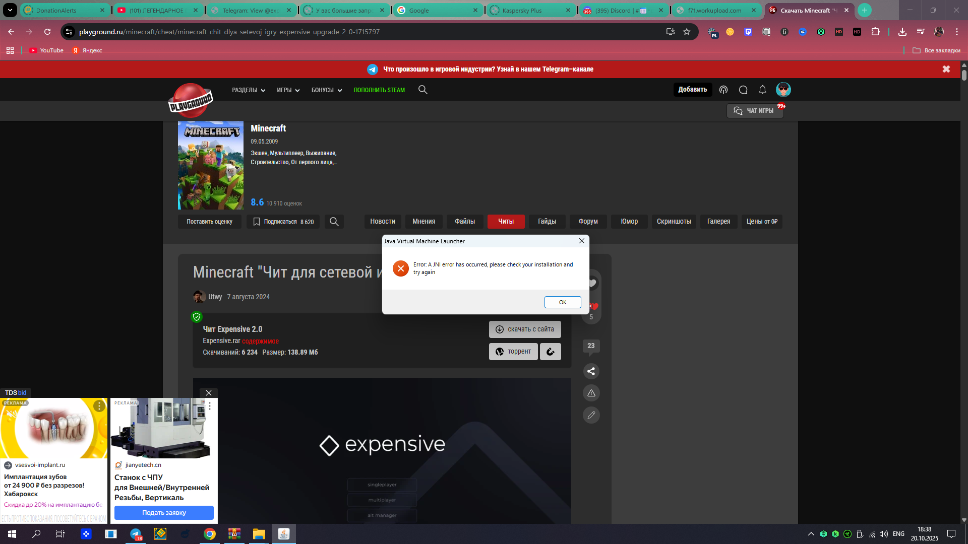Expand the ИГРЫ dropdown menu
Screen dimensions: 968x544
click(x=288, y=90)
